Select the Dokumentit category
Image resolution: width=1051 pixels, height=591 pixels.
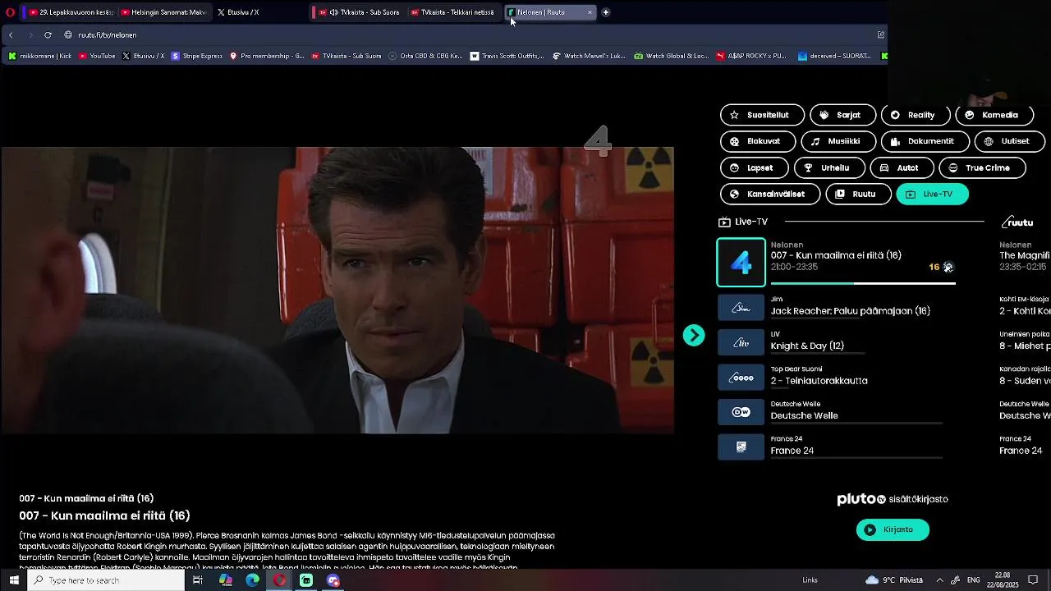pos(925,141)
